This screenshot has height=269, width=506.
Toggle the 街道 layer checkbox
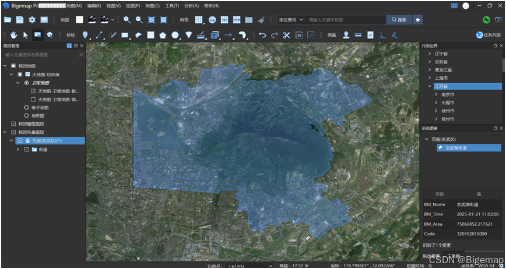(26, 150)
